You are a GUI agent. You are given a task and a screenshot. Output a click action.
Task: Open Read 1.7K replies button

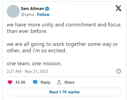(64, 92)
